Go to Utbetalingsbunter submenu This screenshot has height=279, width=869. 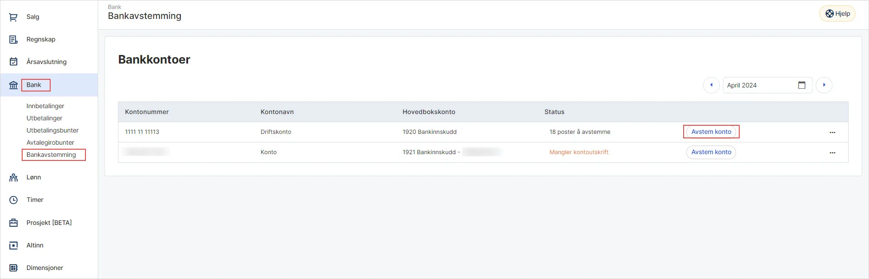pyautogui.click(x=52, y=130)
